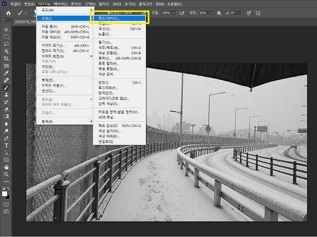Viewport: 317px width, 237px height.
Task: Choose 이미지 크기(I) menu entry
Action: 64,45
